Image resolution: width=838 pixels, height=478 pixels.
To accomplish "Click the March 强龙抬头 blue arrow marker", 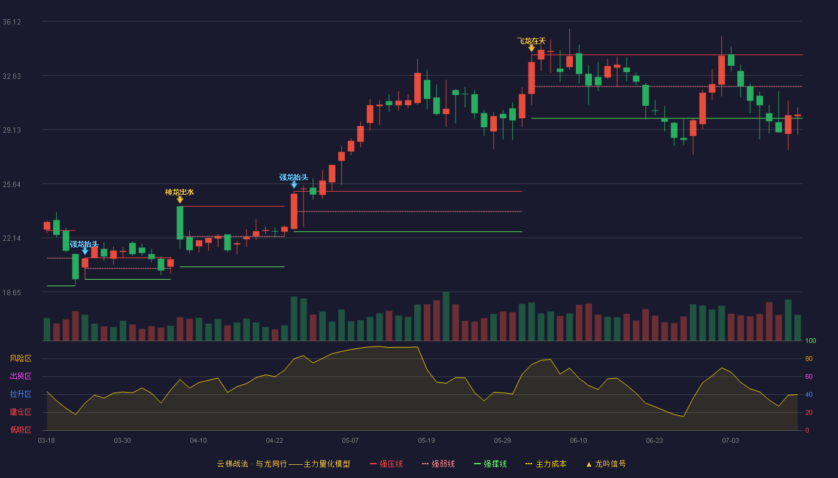I will tap(85, 251).
